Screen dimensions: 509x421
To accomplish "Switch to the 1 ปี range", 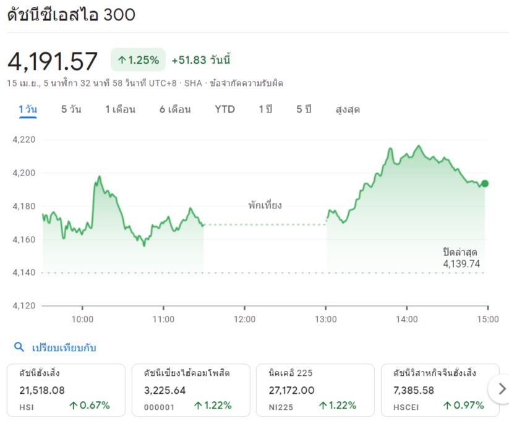I will pos(265,109).
